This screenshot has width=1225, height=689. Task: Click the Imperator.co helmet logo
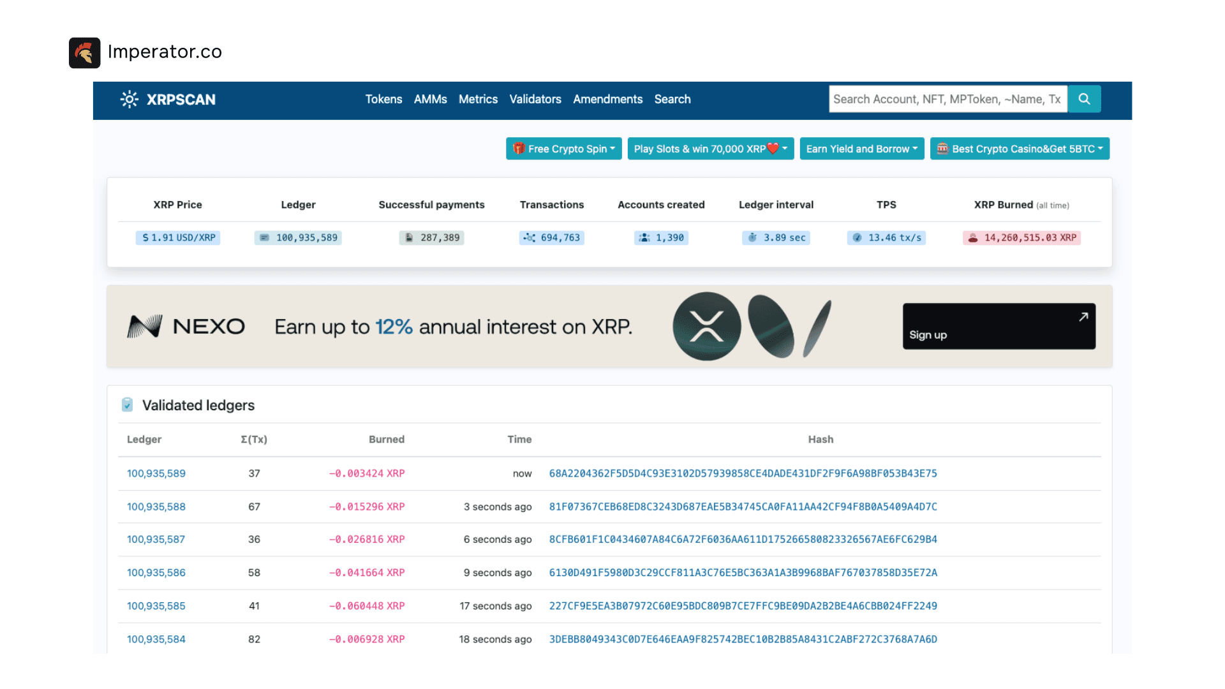[85, 52]
